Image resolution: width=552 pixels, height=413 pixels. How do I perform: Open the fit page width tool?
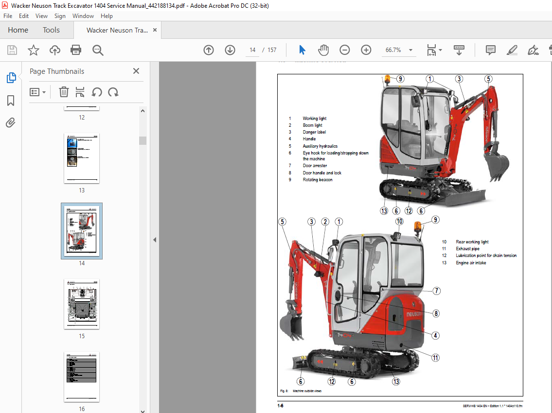click(431, 50)
